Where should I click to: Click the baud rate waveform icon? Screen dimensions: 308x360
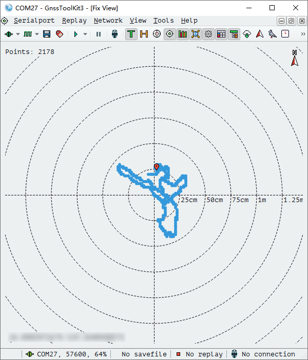28,34
